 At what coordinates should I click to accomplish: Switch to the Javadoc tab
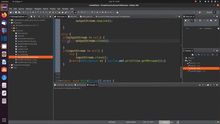(69, 85)
